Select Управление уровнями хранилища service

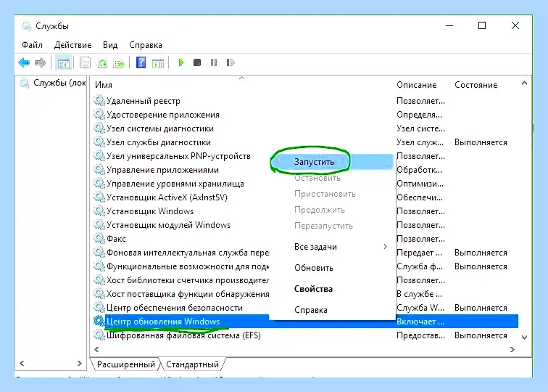pyautogui.click(x=175, y=184)
